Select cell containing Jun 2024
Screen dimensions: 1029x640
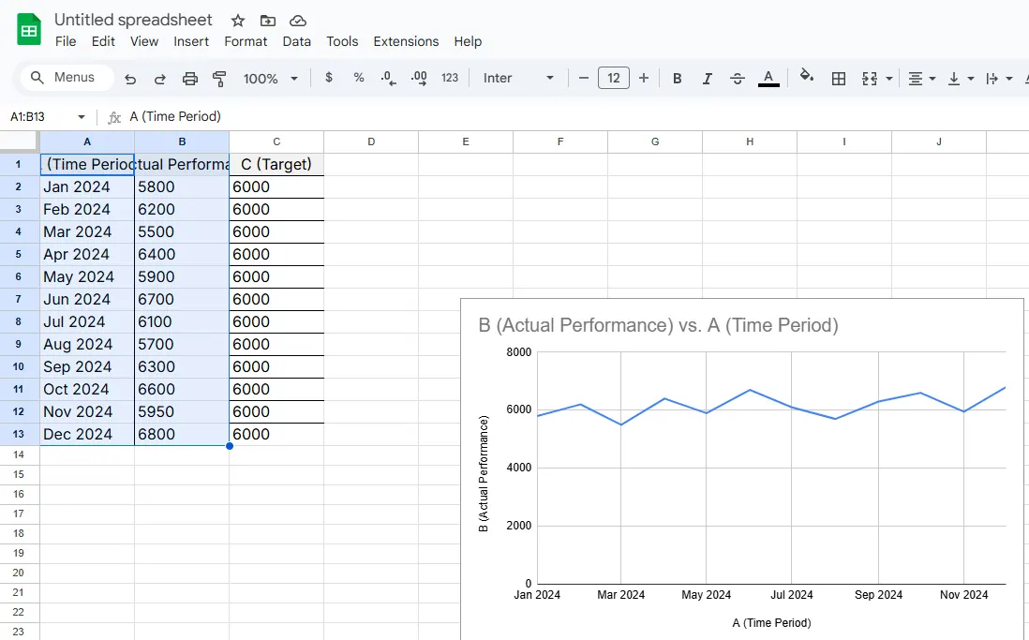pos(87,300)
